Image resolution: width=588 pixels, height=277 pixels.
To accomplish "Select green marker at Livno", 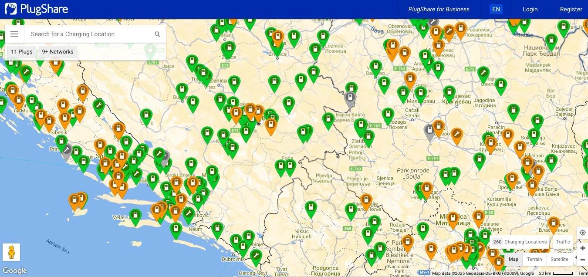I will pos(146,117).
